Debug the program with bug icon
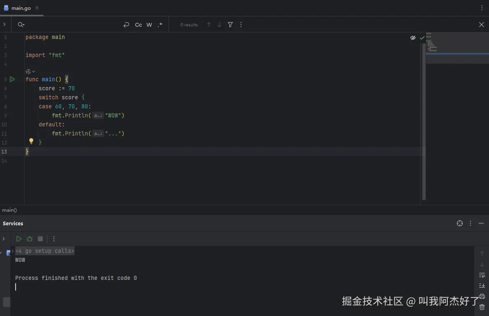489x316 pixels. click(x=30, y=239)
